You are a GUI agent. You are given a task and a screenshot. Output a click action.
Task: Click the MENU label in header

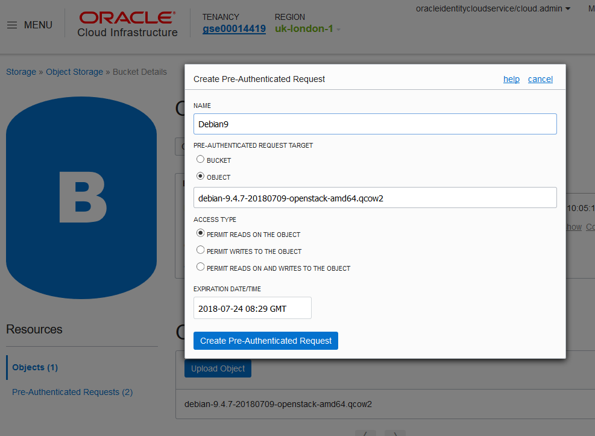38,25
